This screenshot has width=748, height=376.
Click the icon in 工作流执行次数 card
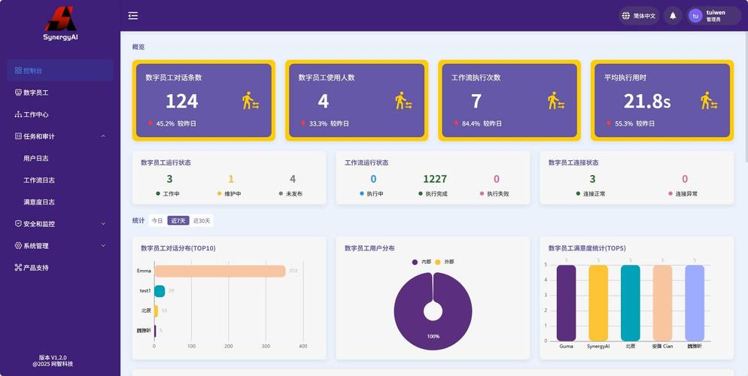pos(556,101)
